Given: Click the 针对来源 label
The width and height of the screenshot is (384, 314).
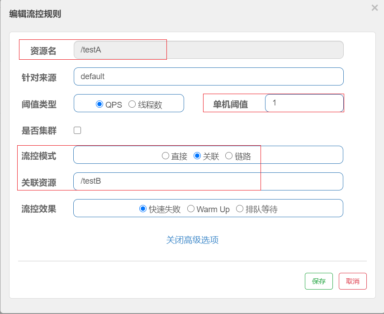Looking at the screenshot, I should point(39,77).
